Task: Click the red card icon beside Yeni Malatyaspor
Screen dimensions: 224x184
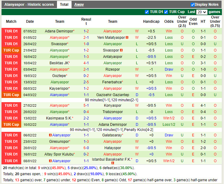Action: point(127,38)
